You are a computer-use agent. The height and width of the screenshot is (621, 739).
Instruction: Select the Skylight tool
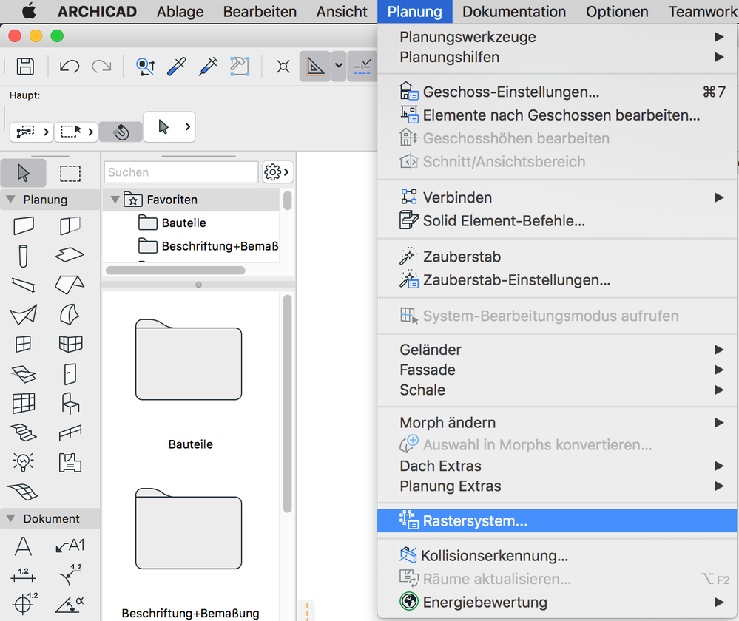[x=23, y=374]
